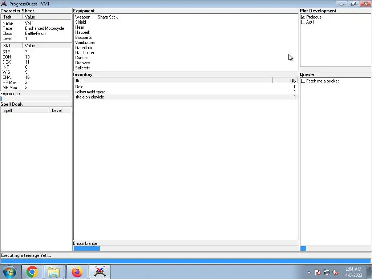Click the Level header in Spell Book

[x=60, y=110]
